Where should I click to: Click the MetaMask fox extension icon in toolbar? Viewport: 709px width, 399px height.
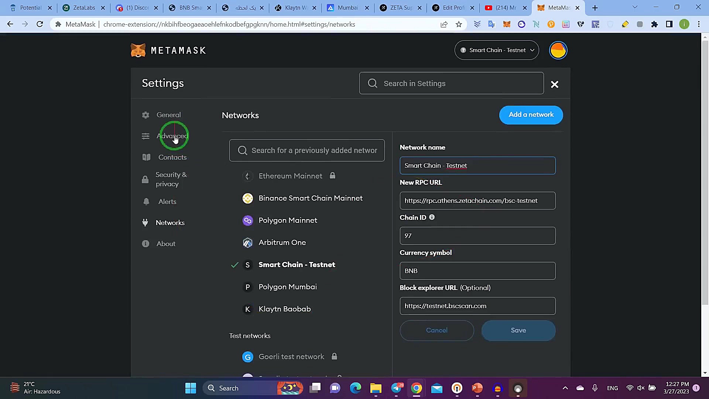point(507,24)
